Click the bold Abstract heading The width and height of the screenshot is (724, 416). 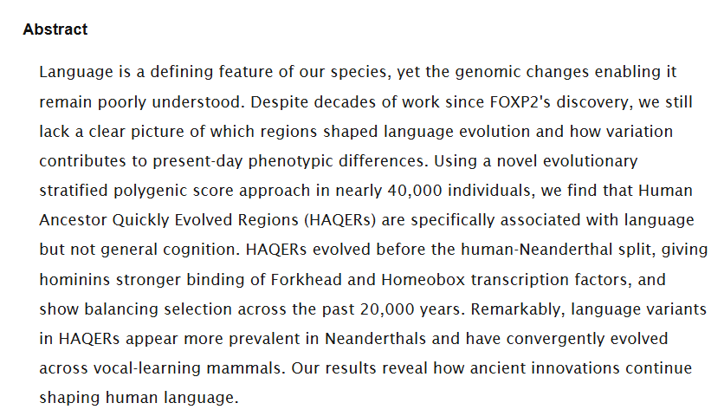pos(55,29)
